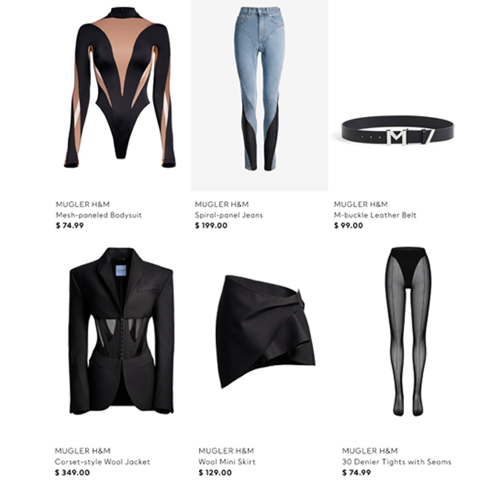Select the $ 99.00 belt price
Image resolution: width=481 pixels, height=481 pixels.
(x=349, y=226)
